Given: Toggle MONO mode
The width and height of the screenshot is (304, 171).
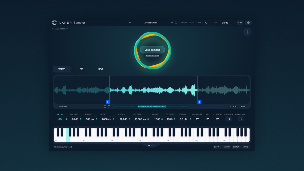Looking at the screenshot, I should 245,147.
